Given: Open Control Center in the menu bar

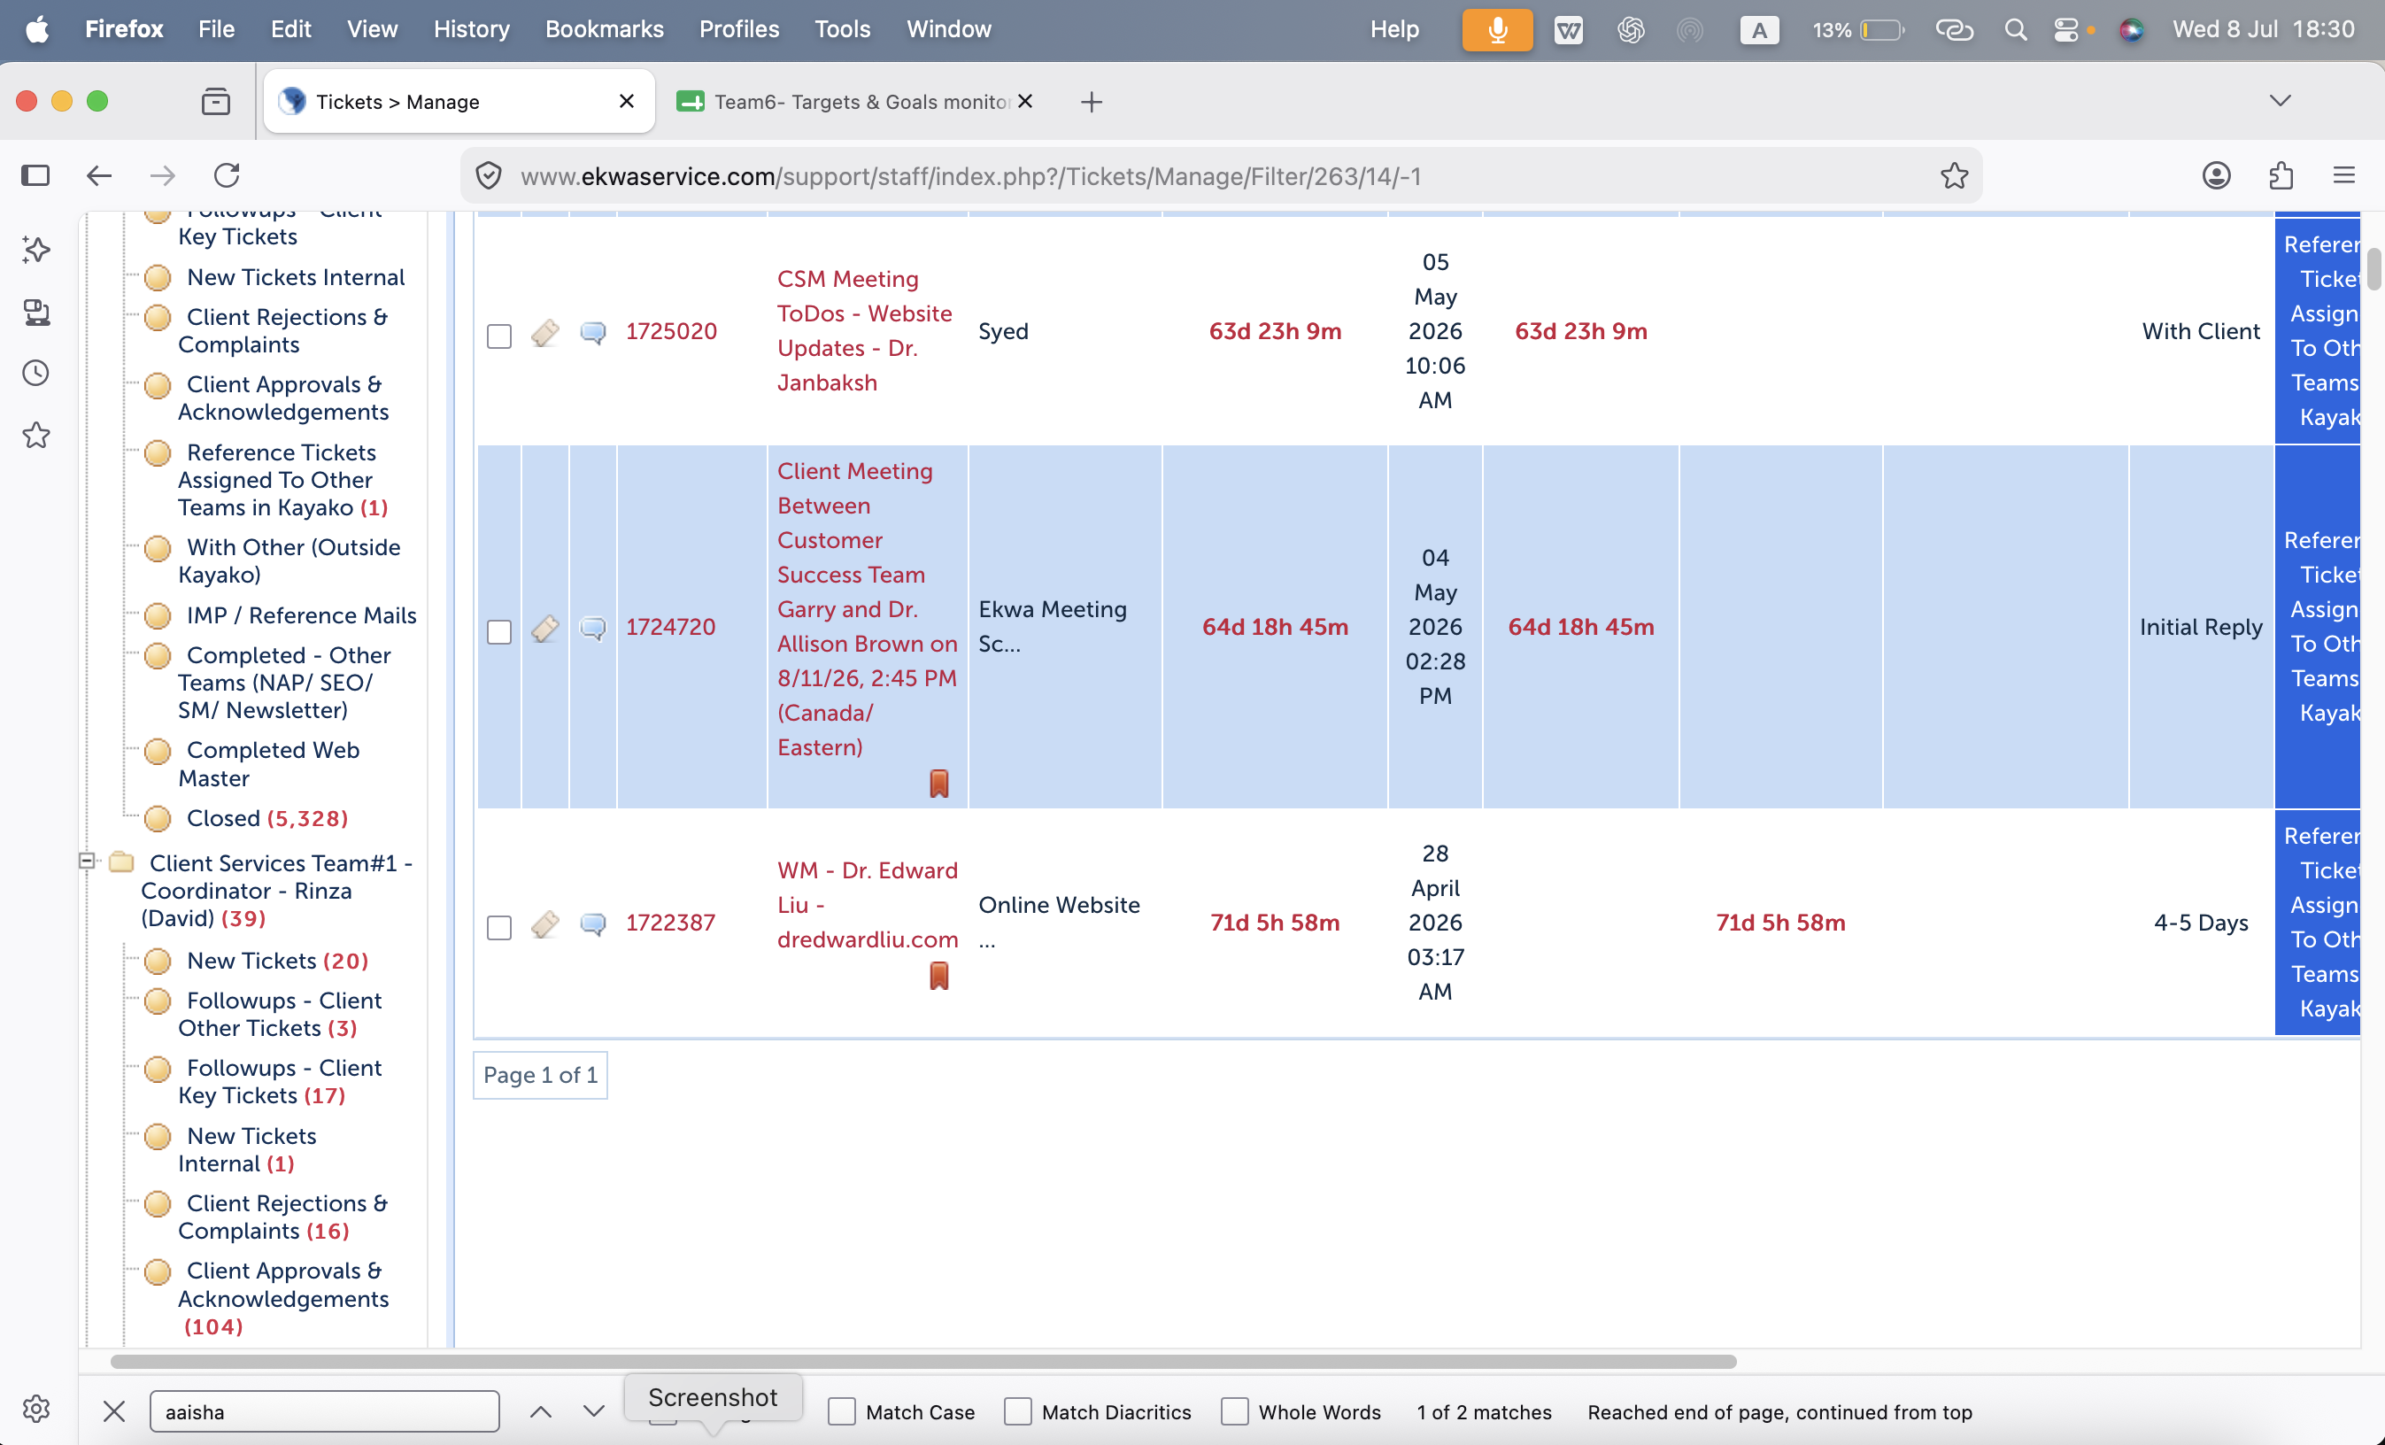Looking at the screenshot, I should pos(2066,29).
